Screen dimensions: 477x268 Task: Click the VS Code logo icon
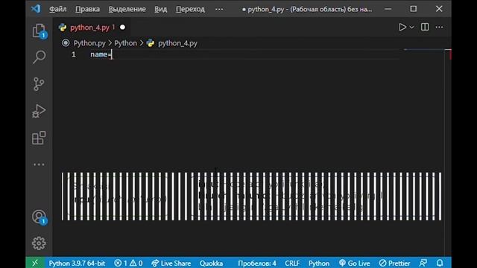36,9
